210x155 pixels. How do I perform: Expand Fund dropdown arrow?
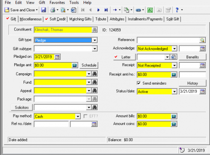89,82
